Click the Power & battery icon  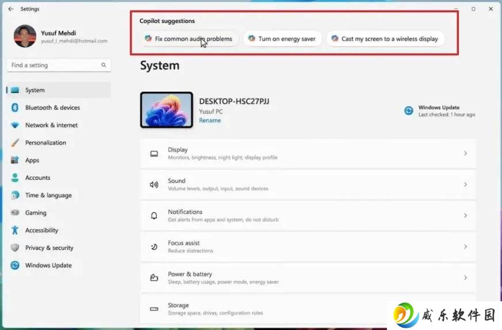154,278
